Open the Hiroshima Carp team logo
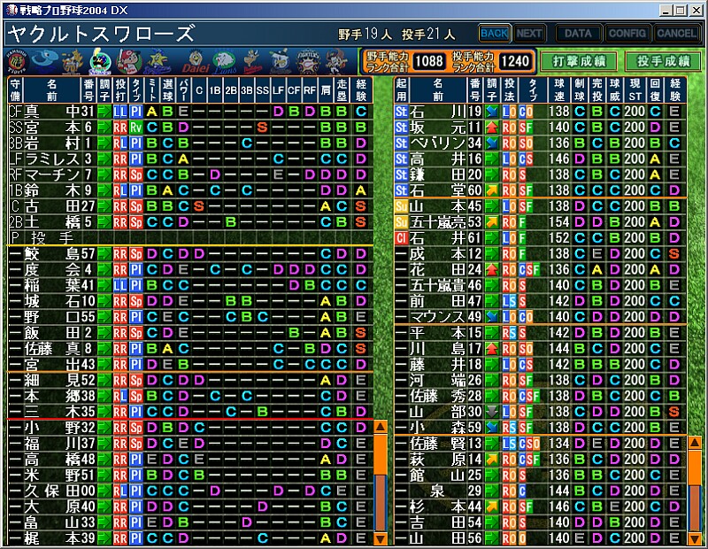Viewport: 708px width, 549px height. click(x=128, y=61)
